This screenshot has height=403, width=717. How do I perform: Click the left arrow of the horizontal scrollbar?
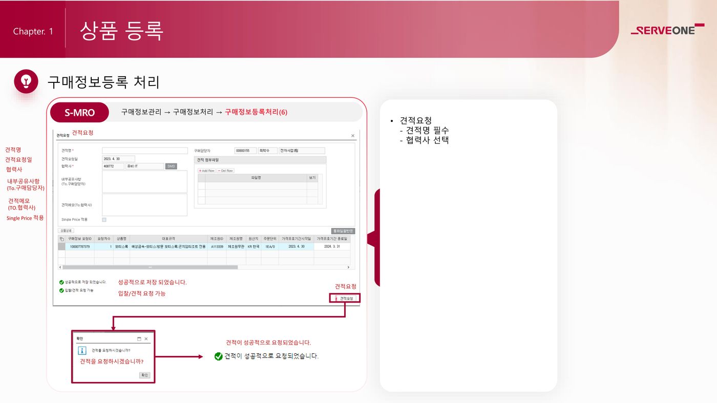[60, 267]
